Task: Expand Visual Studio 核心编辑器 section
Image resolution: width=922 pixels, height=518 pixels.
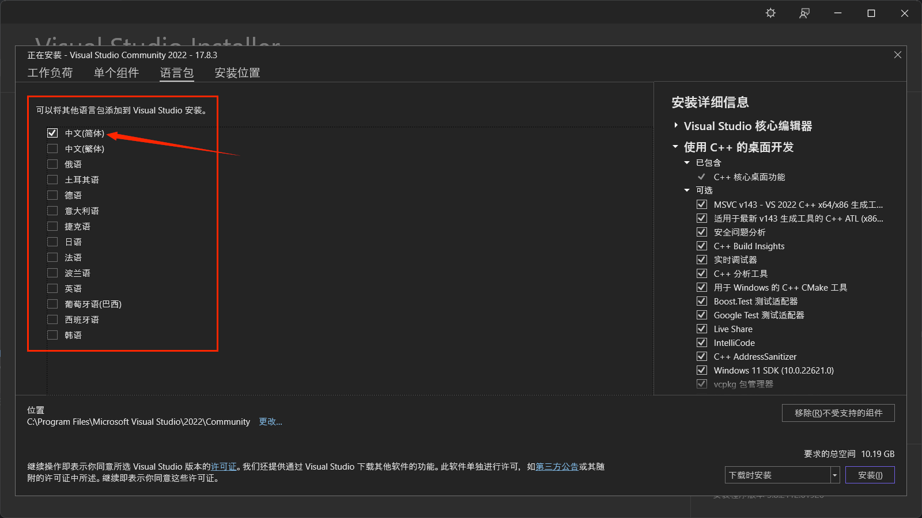Action: tap(676, 125)
